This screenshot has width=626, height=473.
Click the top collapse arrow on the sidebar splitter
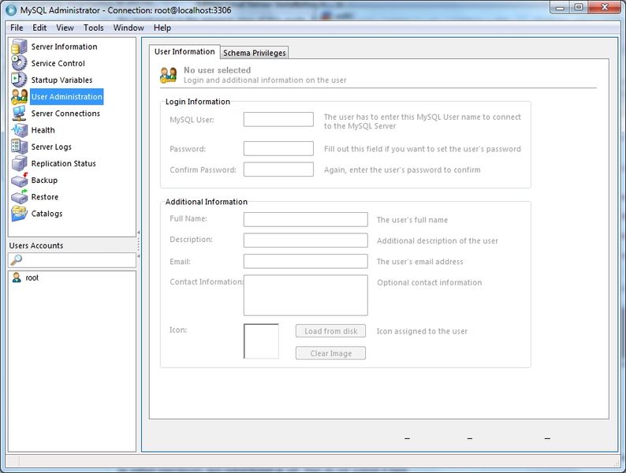[x=139, y=233]
